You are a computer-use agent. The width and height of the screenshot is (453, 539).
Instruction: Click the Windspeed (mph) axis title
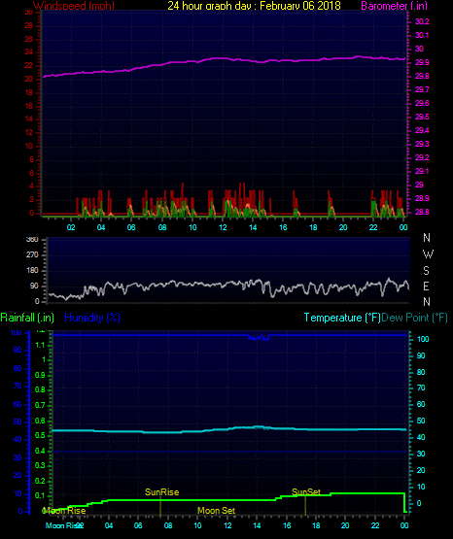click(74, 6)
